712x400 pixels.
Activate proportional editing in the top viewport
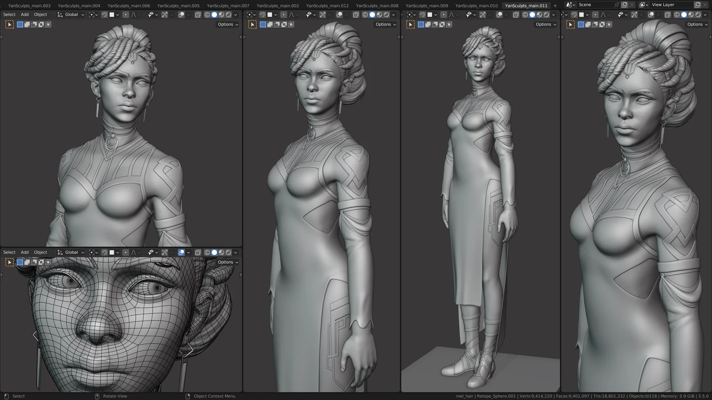[126, 14]
